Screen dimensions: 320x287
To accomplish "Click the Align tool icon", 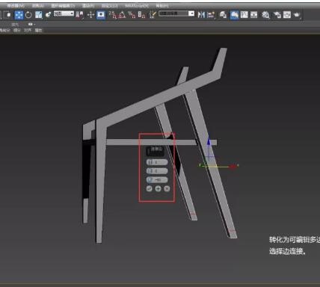I will pyautogui.click(x=211, y=15).
